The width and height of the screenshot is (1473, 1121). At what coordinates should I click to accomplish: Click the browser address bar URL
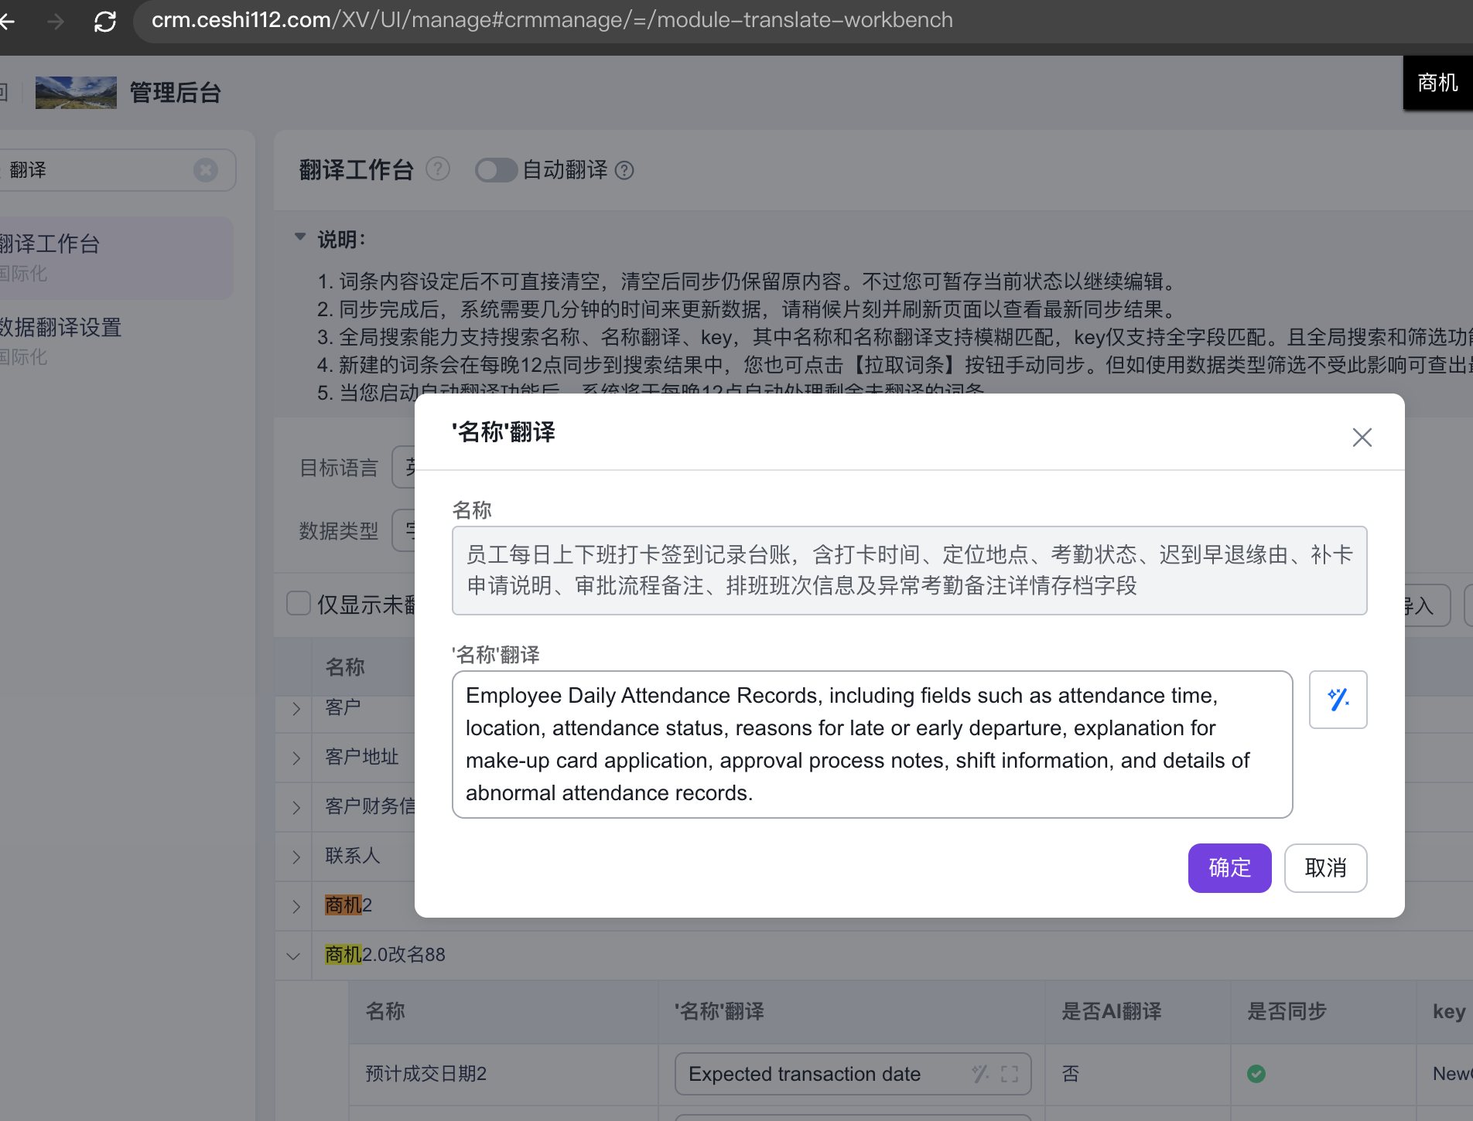click(x=552, y=20)
